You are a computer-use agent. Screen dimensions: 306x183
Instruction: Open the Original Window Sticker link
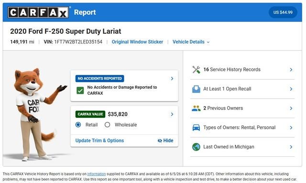tap(137, 42)
